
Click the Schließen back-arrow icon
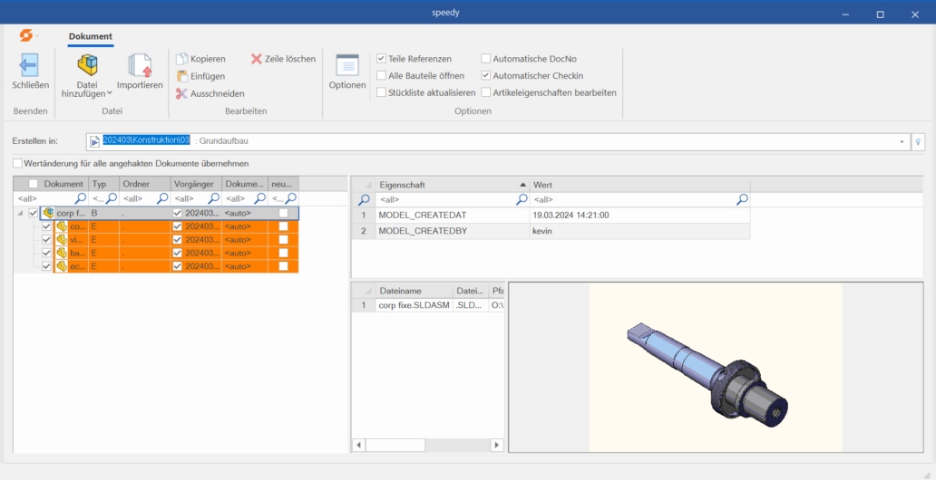click(x=29, y=65)
